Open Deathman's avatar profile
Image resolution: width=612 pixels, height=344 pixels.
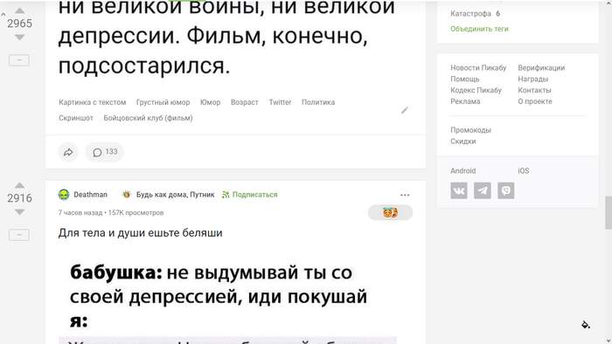coord(64,195)
